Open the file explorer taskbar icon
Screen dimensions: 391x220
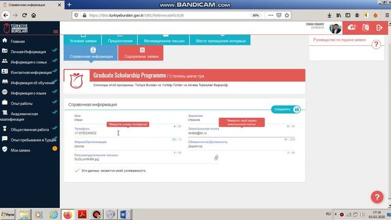point(24,215)
